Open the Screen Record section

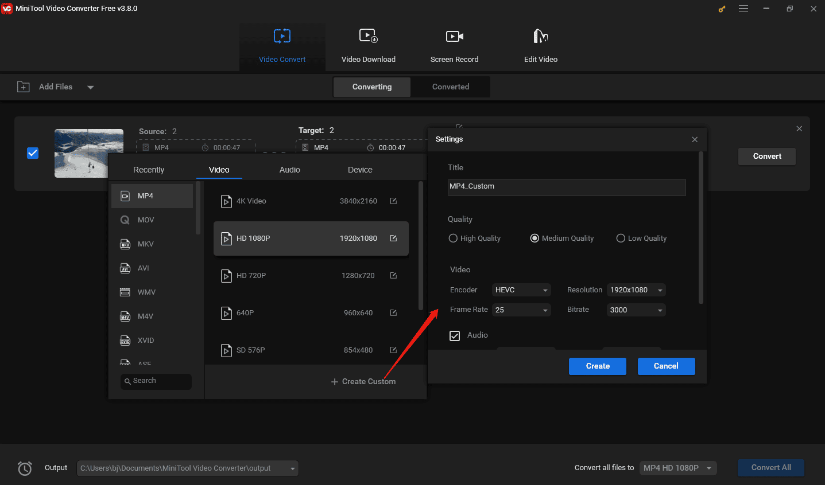[x=454, y=46]
